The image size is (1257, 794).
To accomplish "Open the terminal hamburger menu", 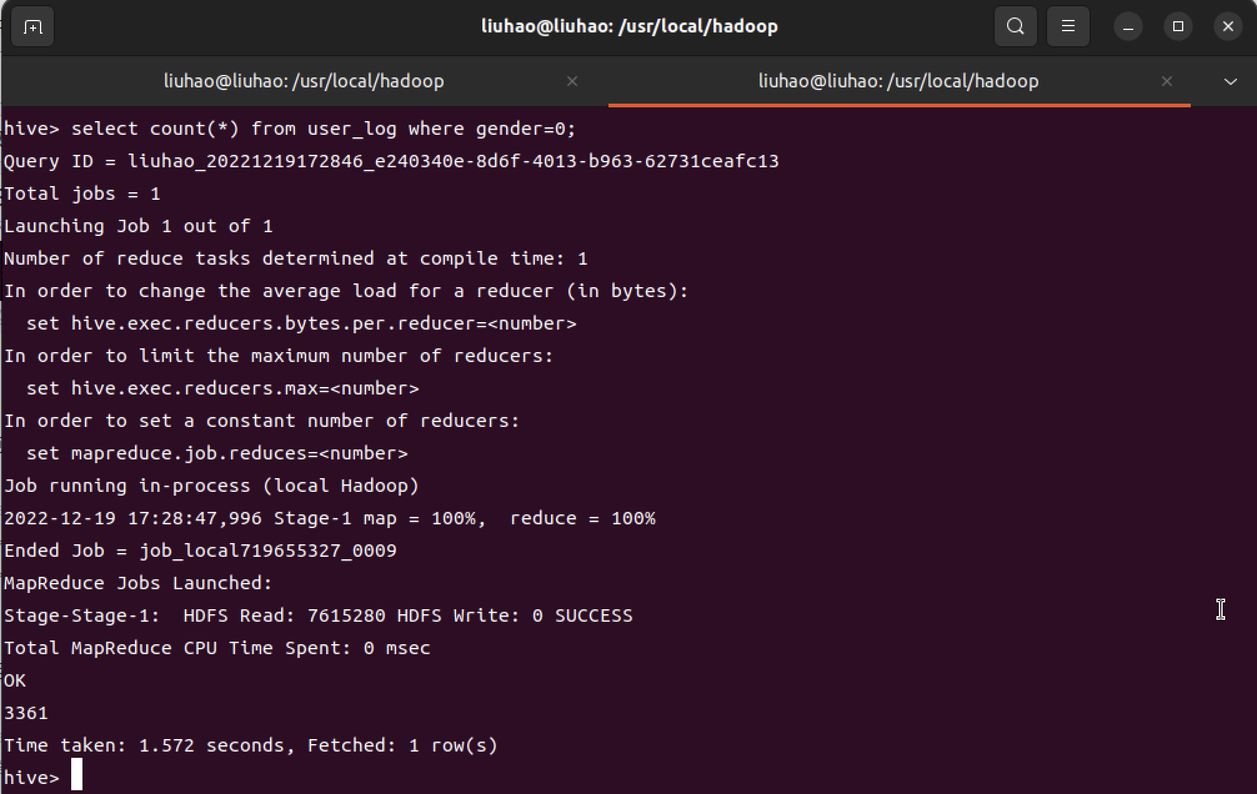I will click(x=1068, y=26).
